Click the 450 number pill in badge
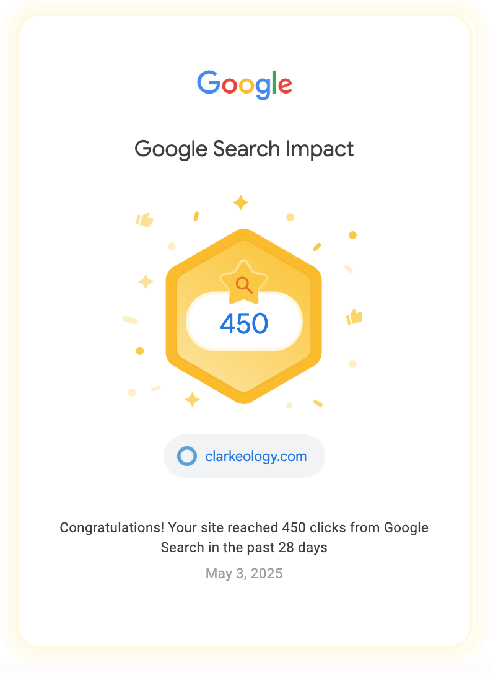The image size is (493, 673). [x=244, y=322]
